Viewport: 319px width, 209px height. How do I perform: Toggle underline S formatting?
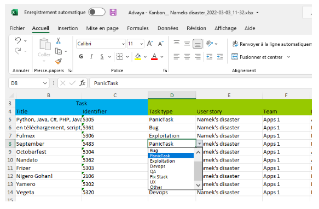[x=102, y=57]
